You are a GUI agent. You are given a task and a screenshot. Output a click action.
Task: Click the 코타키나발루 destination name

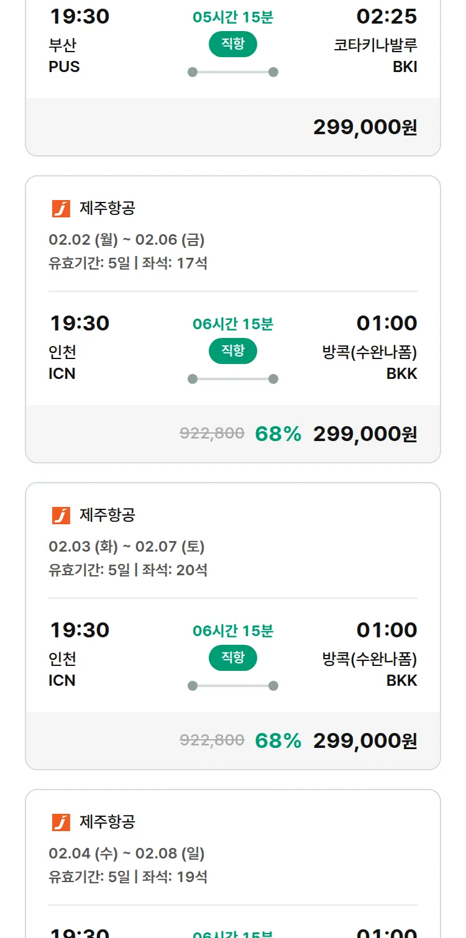[375, 46]
